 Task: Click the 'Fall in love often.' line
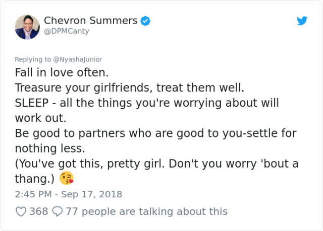(x=62, y=72)
